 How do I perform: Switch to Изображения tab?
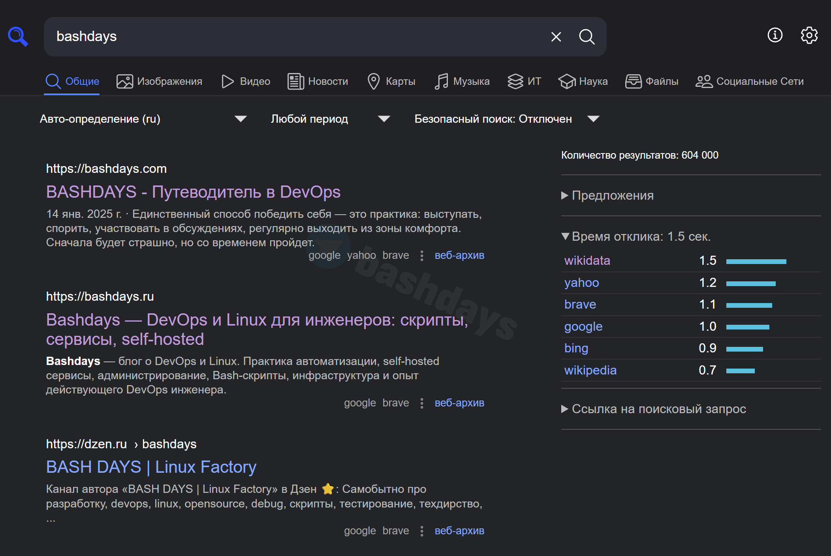160,81
